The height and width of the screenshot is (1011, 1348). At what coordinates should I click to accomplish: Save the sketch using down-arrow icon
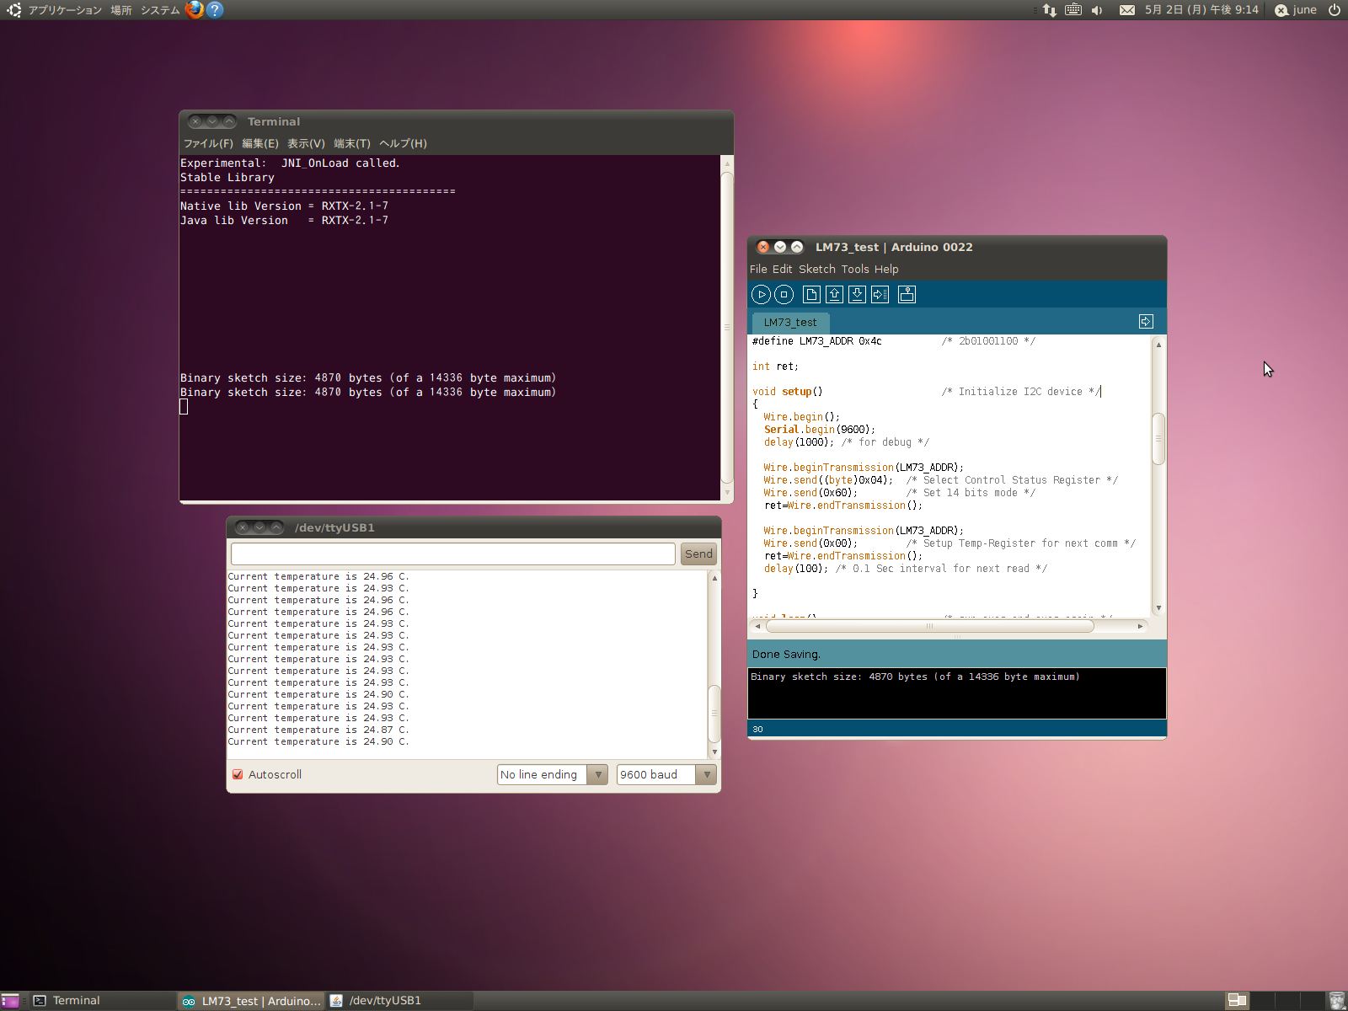pyautogui.click(x=857, y=294)
